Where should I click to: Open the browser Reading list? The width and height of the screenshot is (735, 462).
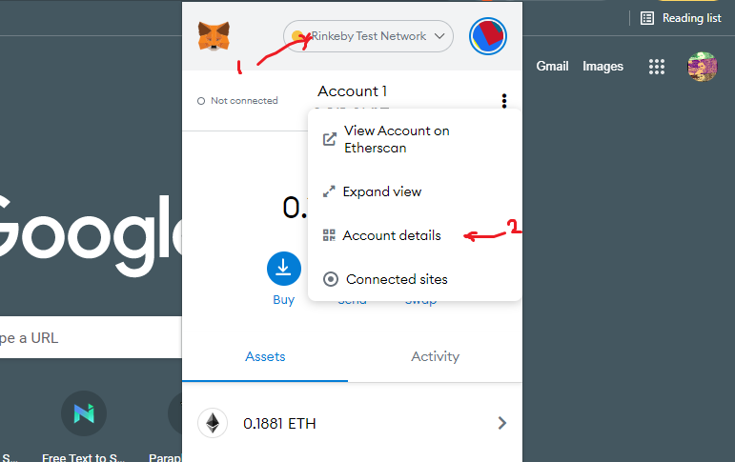pyautogui.click(x=681, y=17)
